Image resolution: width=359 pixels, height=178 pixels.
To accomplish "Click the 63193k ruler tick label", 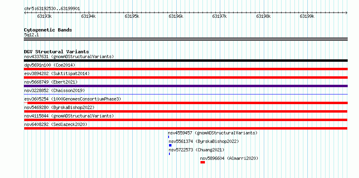I will 45,16.
